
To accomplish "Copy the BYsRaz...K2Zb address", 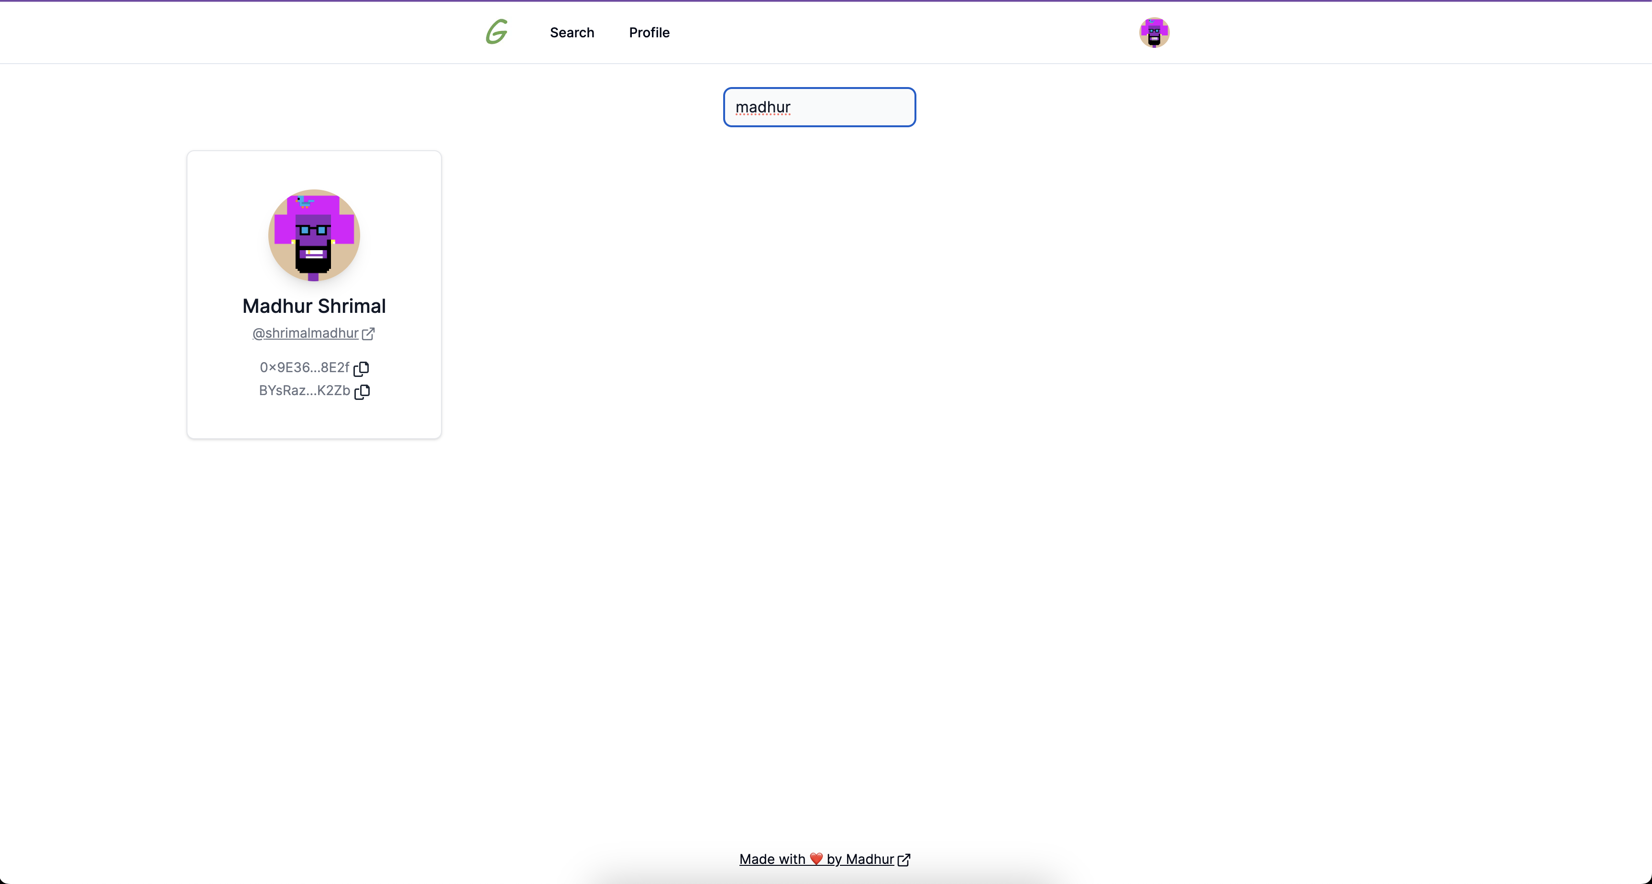I will click(x=362, y=391).
